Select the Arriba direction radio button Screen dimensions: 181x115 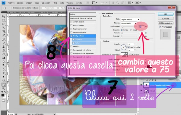click(x=122, y=30)
